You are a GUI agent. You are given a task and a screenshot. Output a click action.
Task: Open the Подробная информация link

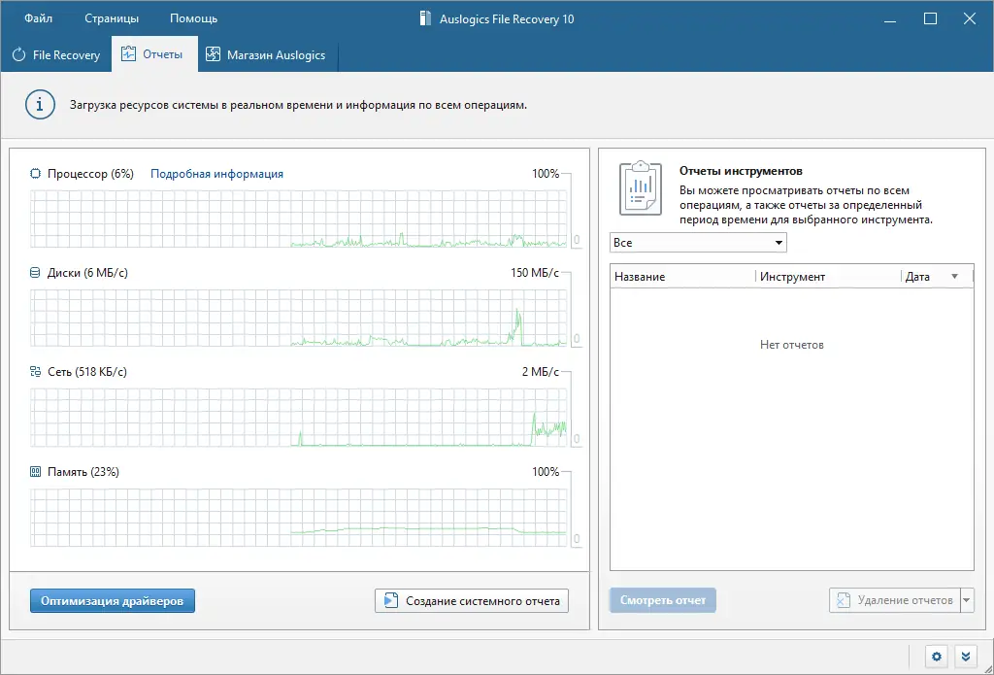(216, 174)
